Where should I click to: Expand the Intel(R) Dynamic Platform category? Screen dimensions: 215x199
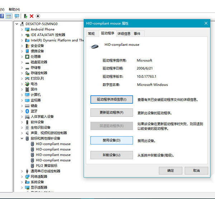pyautogui.click(x=22, y=41)
